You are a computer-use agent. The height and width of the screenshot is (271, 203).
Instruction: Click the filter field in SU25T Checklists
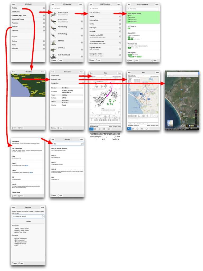[105, 8]
